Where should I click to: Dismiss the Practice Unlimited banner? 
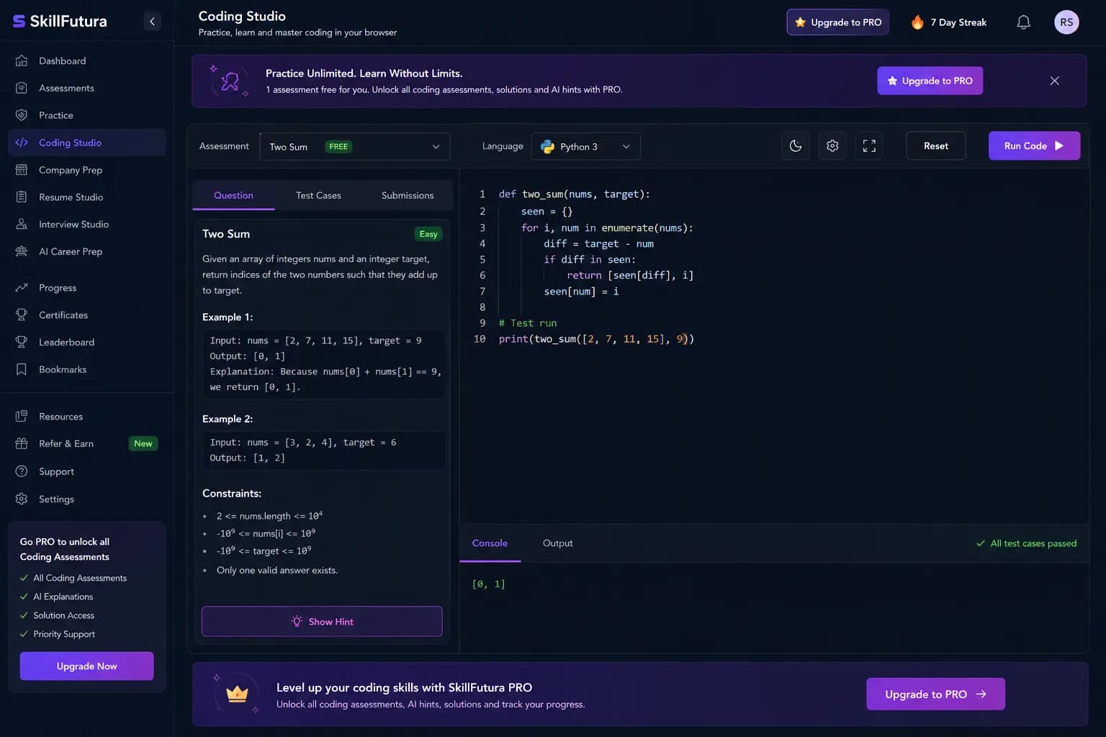(1054, 81)
